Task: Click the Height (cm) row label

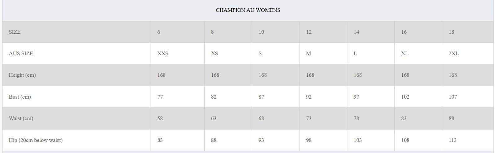Action: (x=22, y=75)
